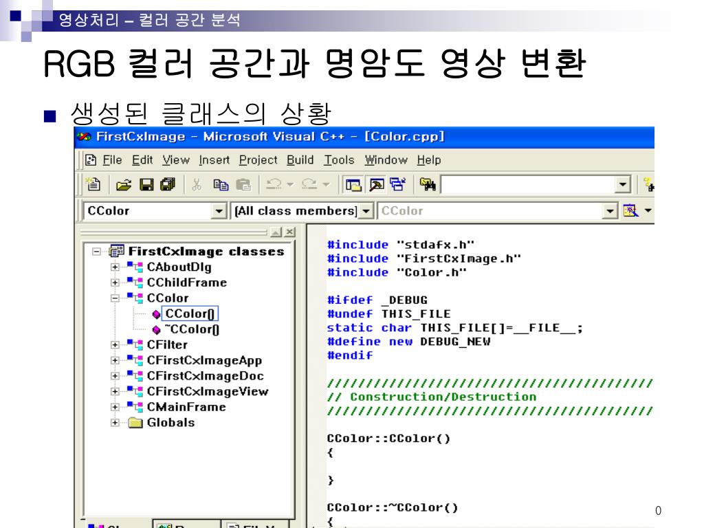Expand the CChildFrame class node
This screenshot has width=704, height=528.
[x=115, y=283]
